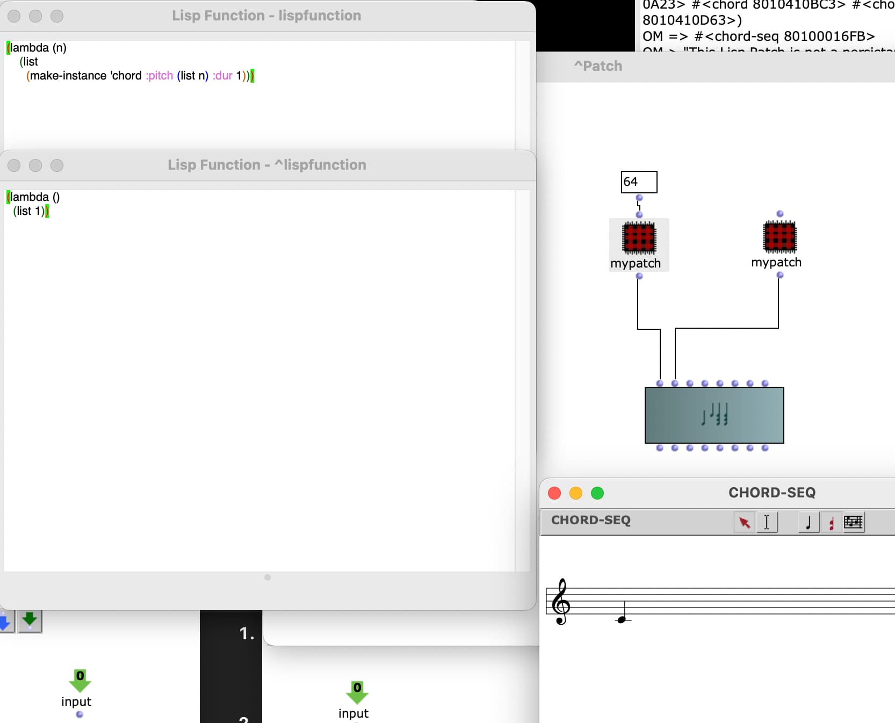Click the staff score view icon
This screenshot has width=895, height=723.
(853, 522)
